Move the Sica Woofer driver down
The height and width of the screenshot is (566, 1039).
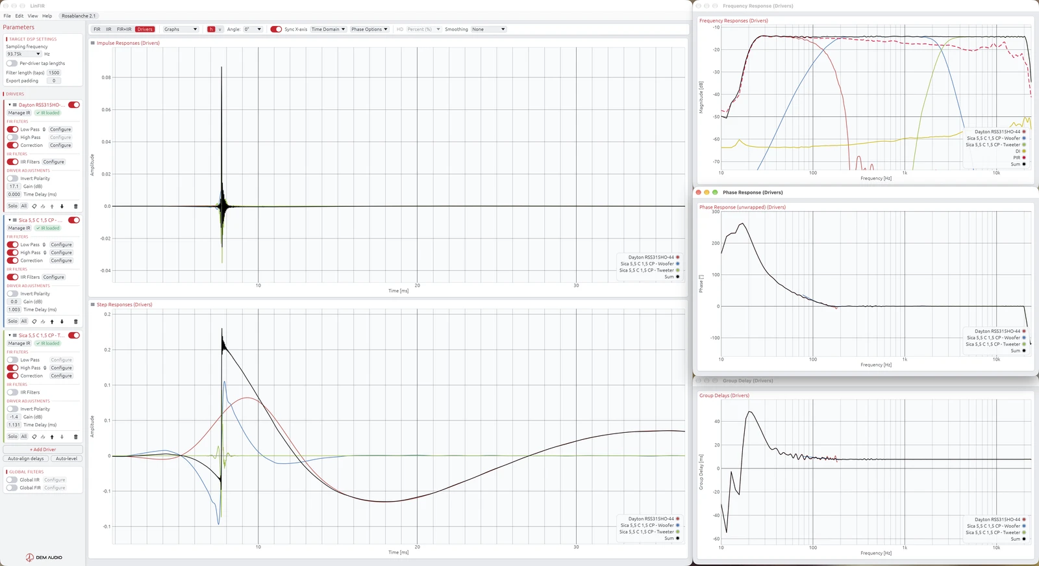62,321
